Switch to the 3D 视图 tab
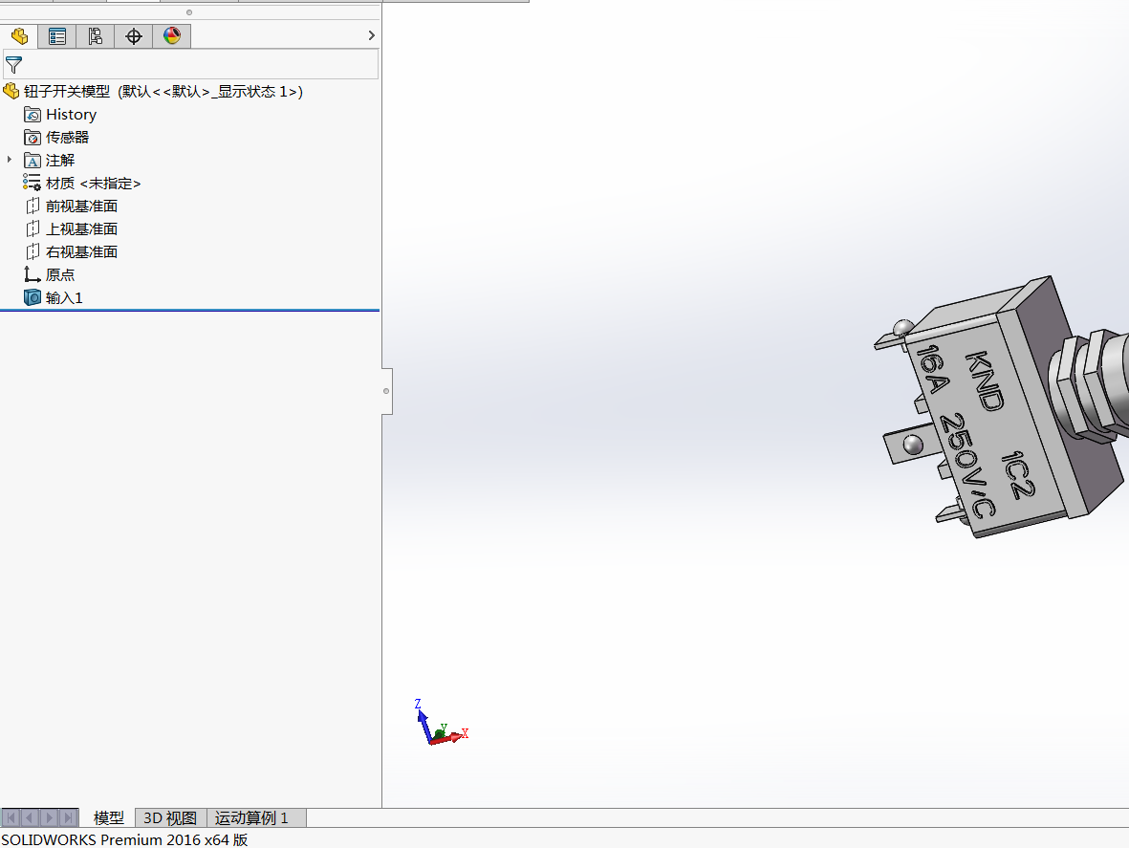 click(170, 817)
